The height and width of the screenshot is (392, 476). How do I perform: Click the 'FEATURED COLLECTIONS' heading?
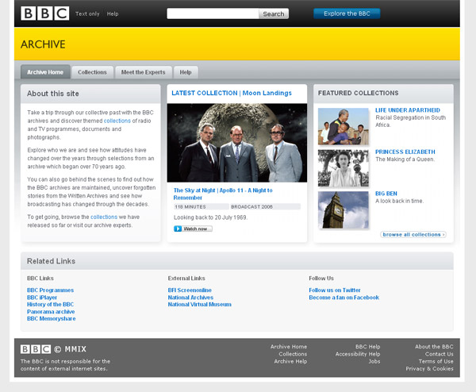click(x=359, y=93)
